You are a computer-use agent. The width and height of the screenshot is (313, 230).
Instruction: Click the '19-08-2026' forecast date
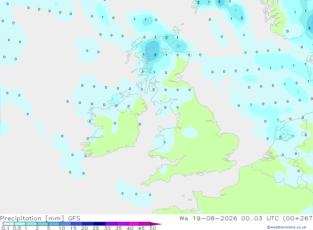[215, 218]
